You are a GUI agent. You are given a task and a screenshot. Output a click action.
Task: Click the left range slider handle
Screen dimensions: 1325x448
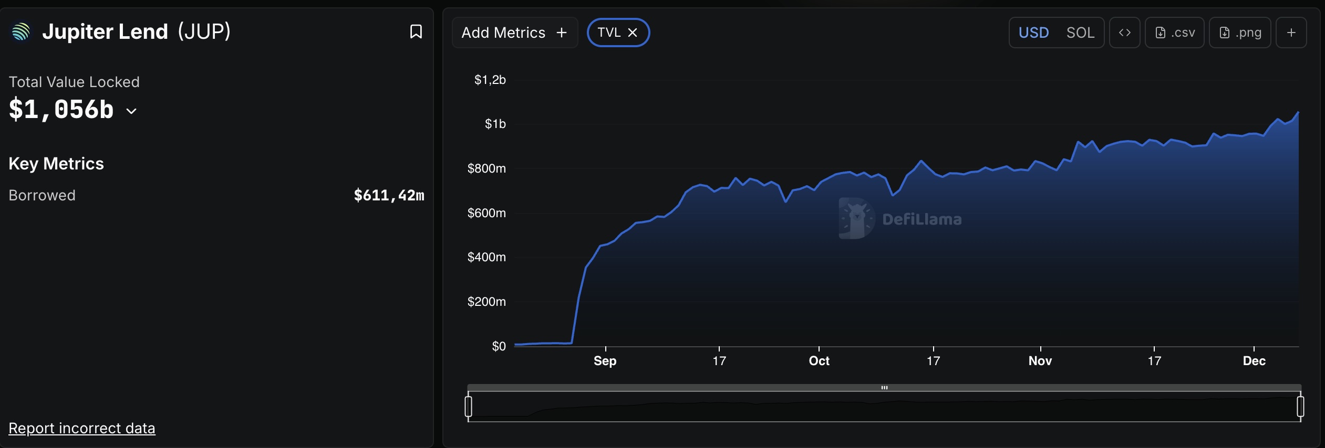coord(469,407)
